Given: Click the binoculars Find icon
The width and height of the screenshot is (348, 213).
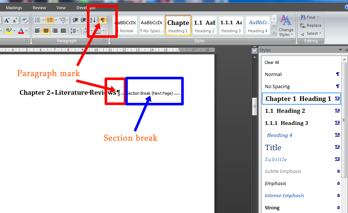Looking at the screenshot, I should [302, 17].
